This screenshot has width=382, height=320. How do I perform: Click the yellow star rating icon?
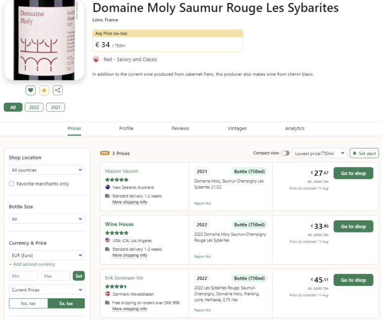pyautogui.click(x=44, y=90)
